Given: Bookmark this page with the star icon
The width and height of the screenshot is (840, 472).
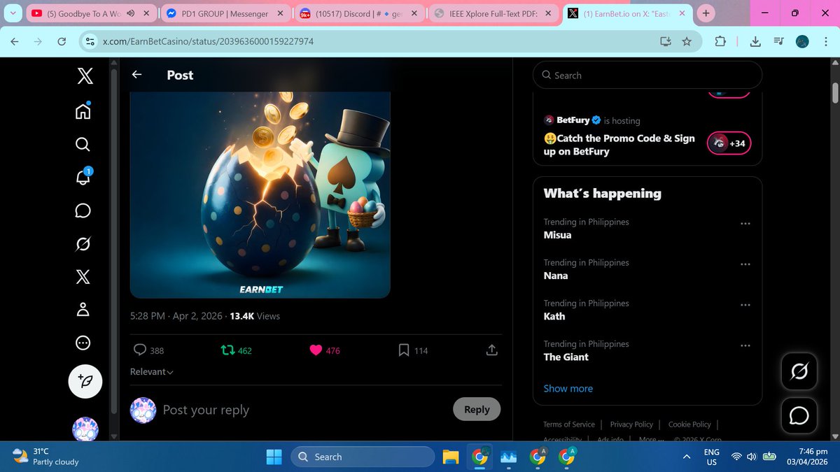Looking at the screenshot, I should pyautogui.click(x=687, y=42).
